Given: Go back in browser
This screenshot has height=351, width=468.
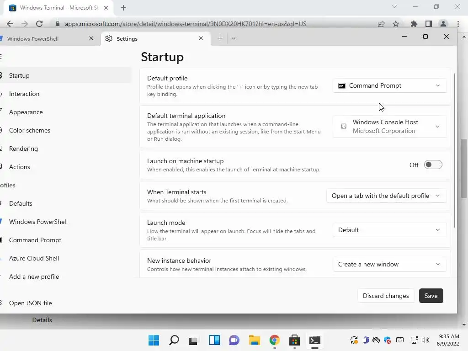Looking at the screenshot, I should (10, 24).
